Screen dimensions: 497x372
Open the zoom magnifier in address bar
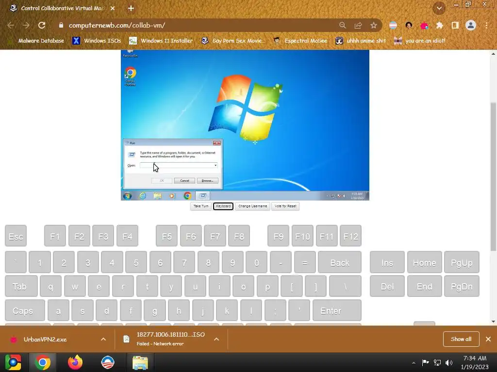click(x=342, y=25)
